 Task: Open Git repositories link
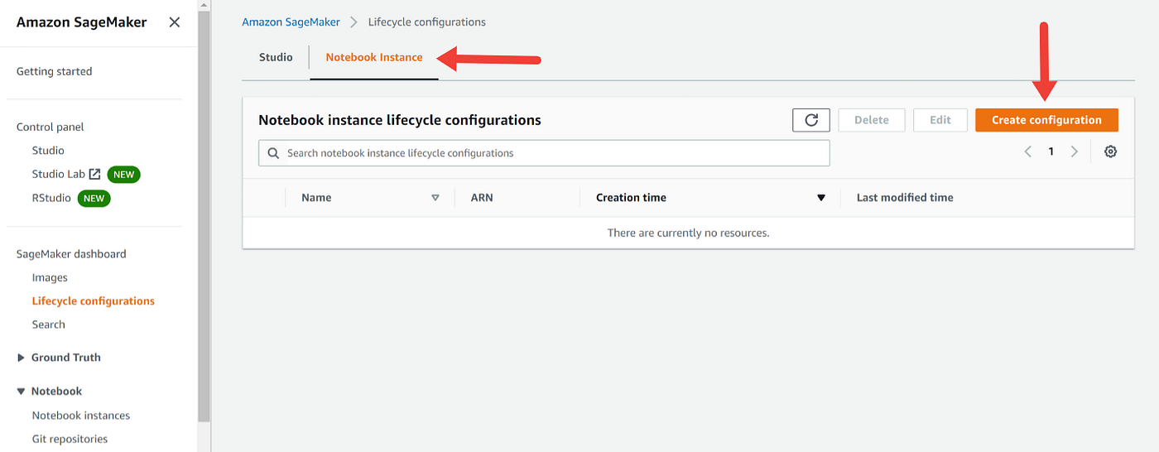click(70, 439)
